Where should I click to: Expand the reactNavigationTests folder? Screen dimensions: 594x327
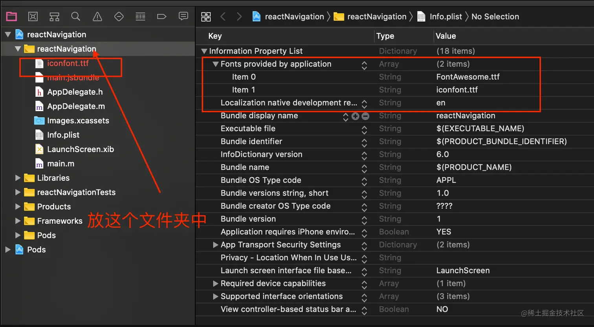point(18,192)
